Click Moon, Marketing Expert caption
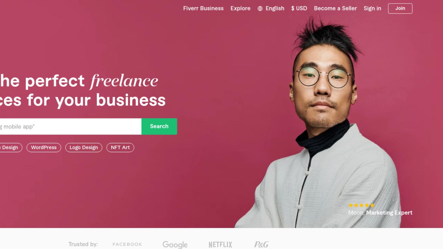 [380, 213]
